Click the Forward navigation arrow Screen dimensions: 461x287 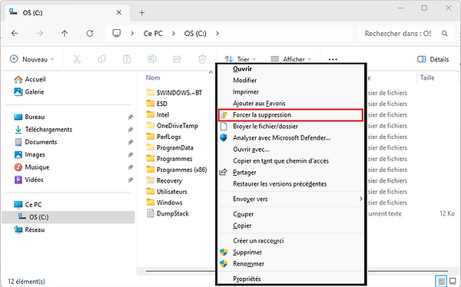coord(39,34)
